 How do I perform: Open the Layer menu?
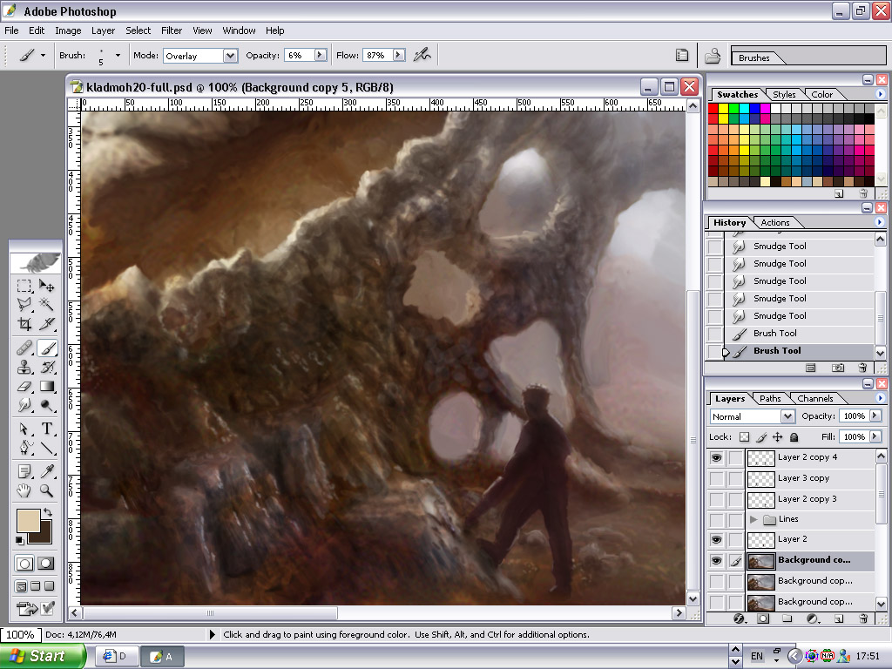click(x=103, y=30)
